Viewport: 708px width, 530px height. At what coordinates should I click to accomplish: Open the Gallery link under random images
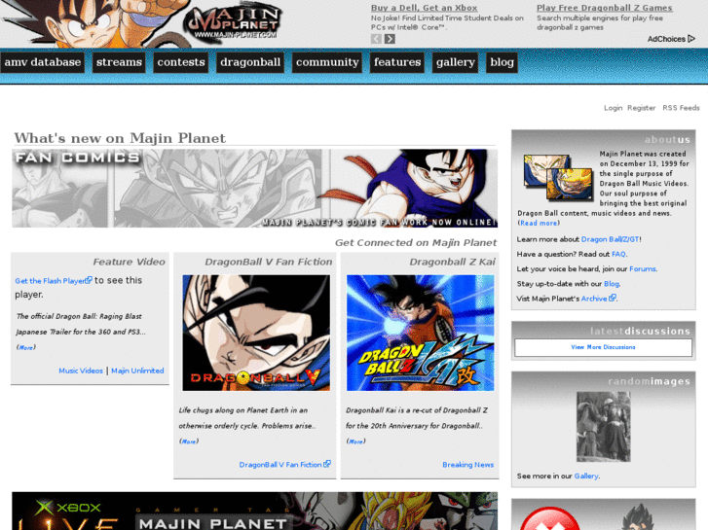pos(585,476)
